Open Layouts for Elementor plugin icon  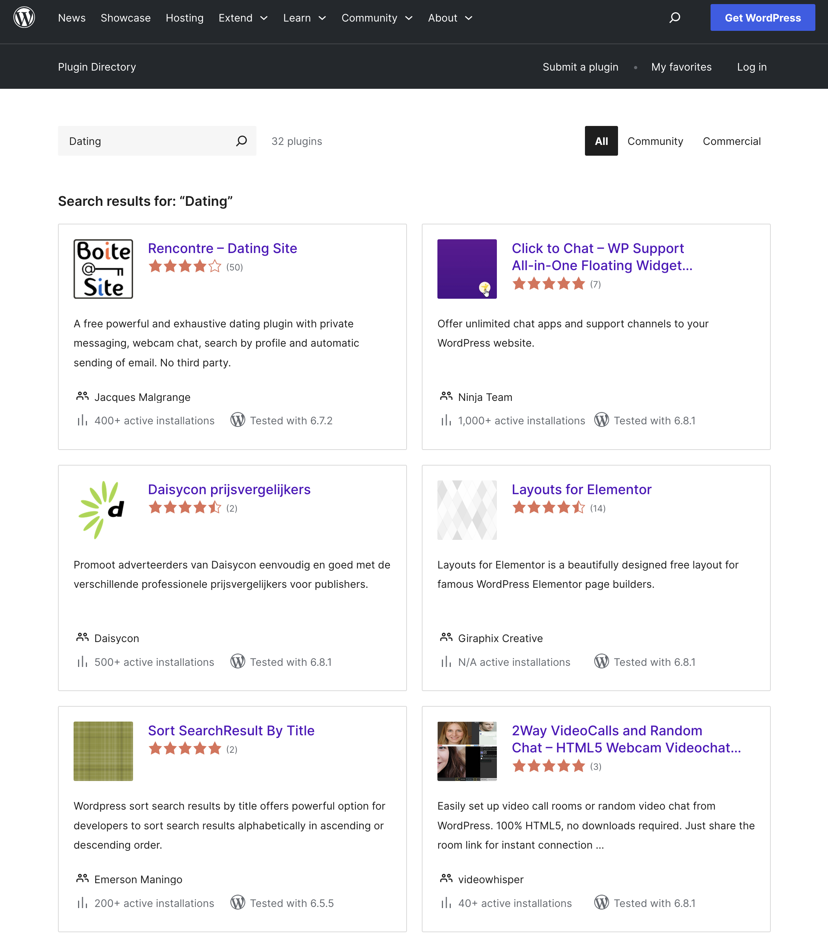point(467,510)
